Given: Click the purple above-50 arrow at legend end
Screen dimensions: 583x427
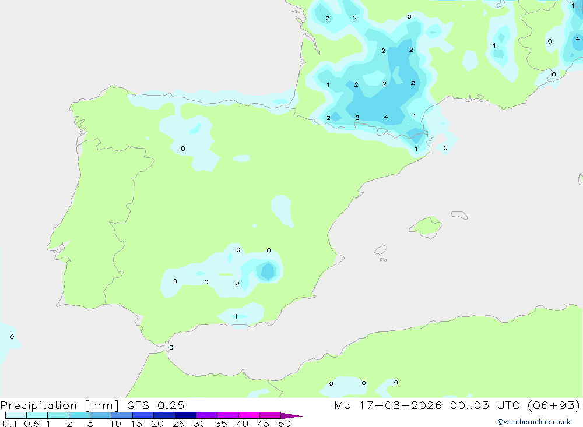Looking at the screenshot, I should pyautogui.click(x=291, y=416).
